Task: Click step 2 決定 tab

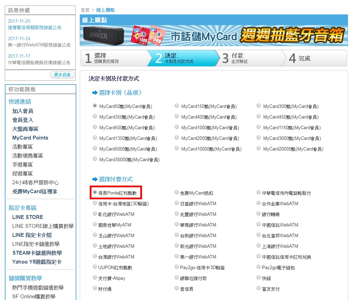Action: [x=183, y=58]
